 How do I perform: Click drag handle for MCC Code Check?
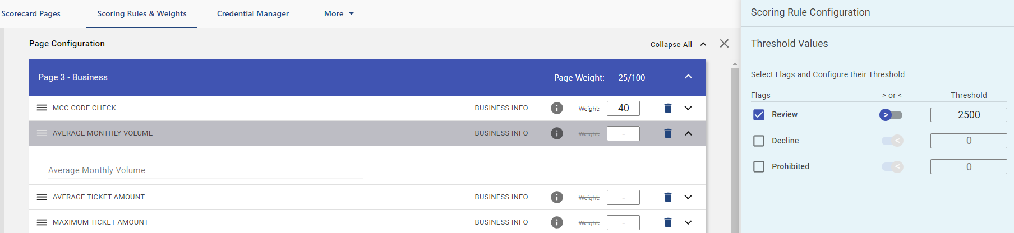(x=42, y=108)
